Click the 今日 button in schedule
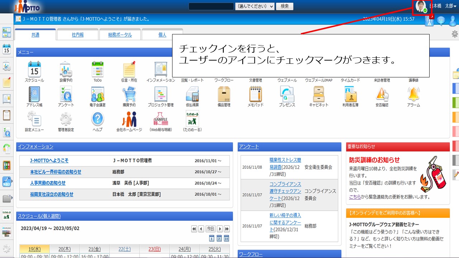The height and width of the screenshot is (258, 459). pos(210,229)
